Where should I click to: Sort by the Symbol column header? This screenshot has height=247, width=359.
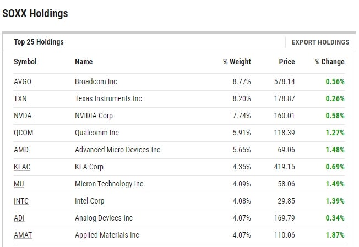click(25, 62)
